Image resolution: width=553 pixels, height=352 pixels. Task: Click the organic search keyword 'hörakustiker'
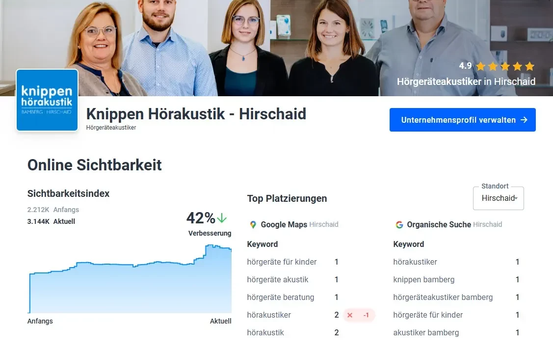tap(415, 262)
